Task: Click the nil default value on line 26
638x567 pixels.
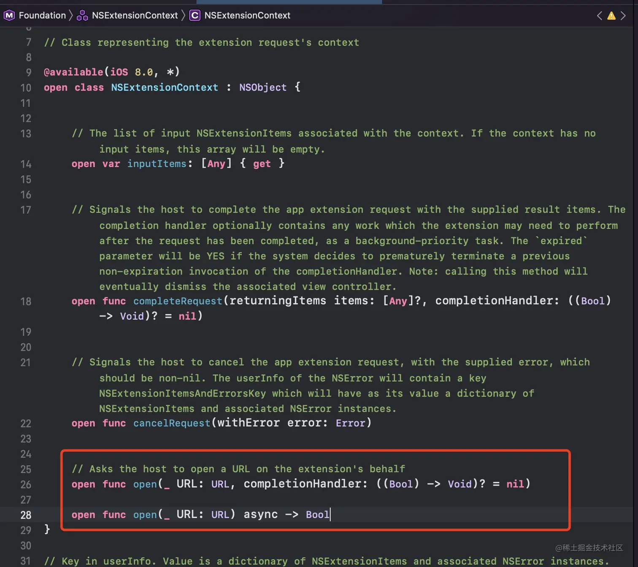Action: point(515,484)
